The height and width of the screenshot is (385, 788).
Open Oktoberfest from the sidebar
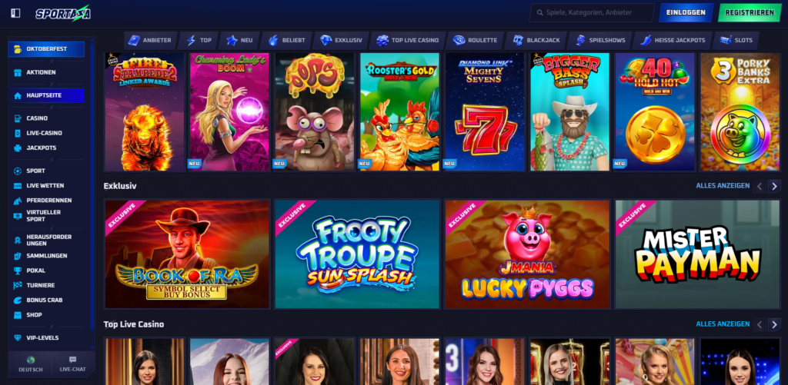point(46,49)
